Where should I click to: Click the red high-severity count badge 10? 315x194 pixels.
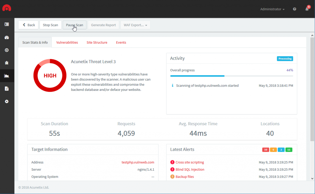[265, 150]
